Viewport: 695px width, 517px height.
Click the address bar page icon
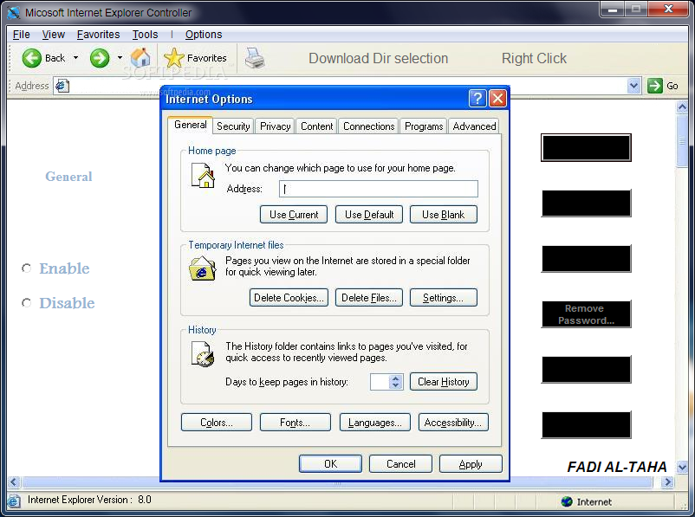tap(62, 86)
